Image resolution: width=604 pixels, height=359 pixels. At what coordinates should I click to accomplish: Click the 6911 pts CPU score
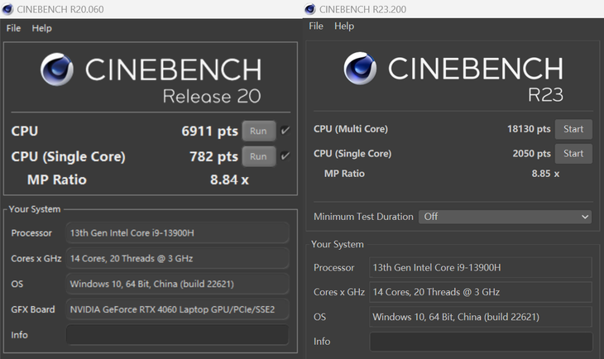coord(209,131)
